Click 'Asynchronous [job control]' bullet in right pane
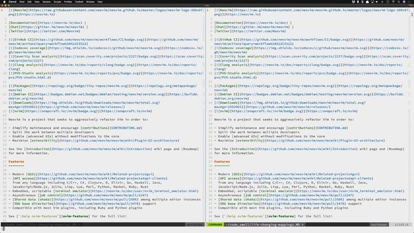Screen dimensions: 414x233 coord(284,195)
